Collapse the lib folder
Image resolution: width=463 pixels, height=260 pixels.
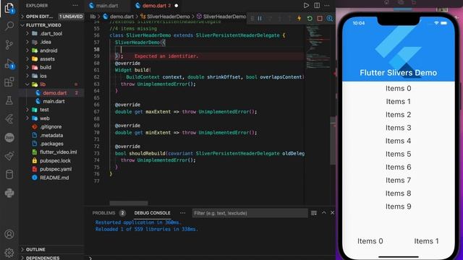(x=52, y=84)
